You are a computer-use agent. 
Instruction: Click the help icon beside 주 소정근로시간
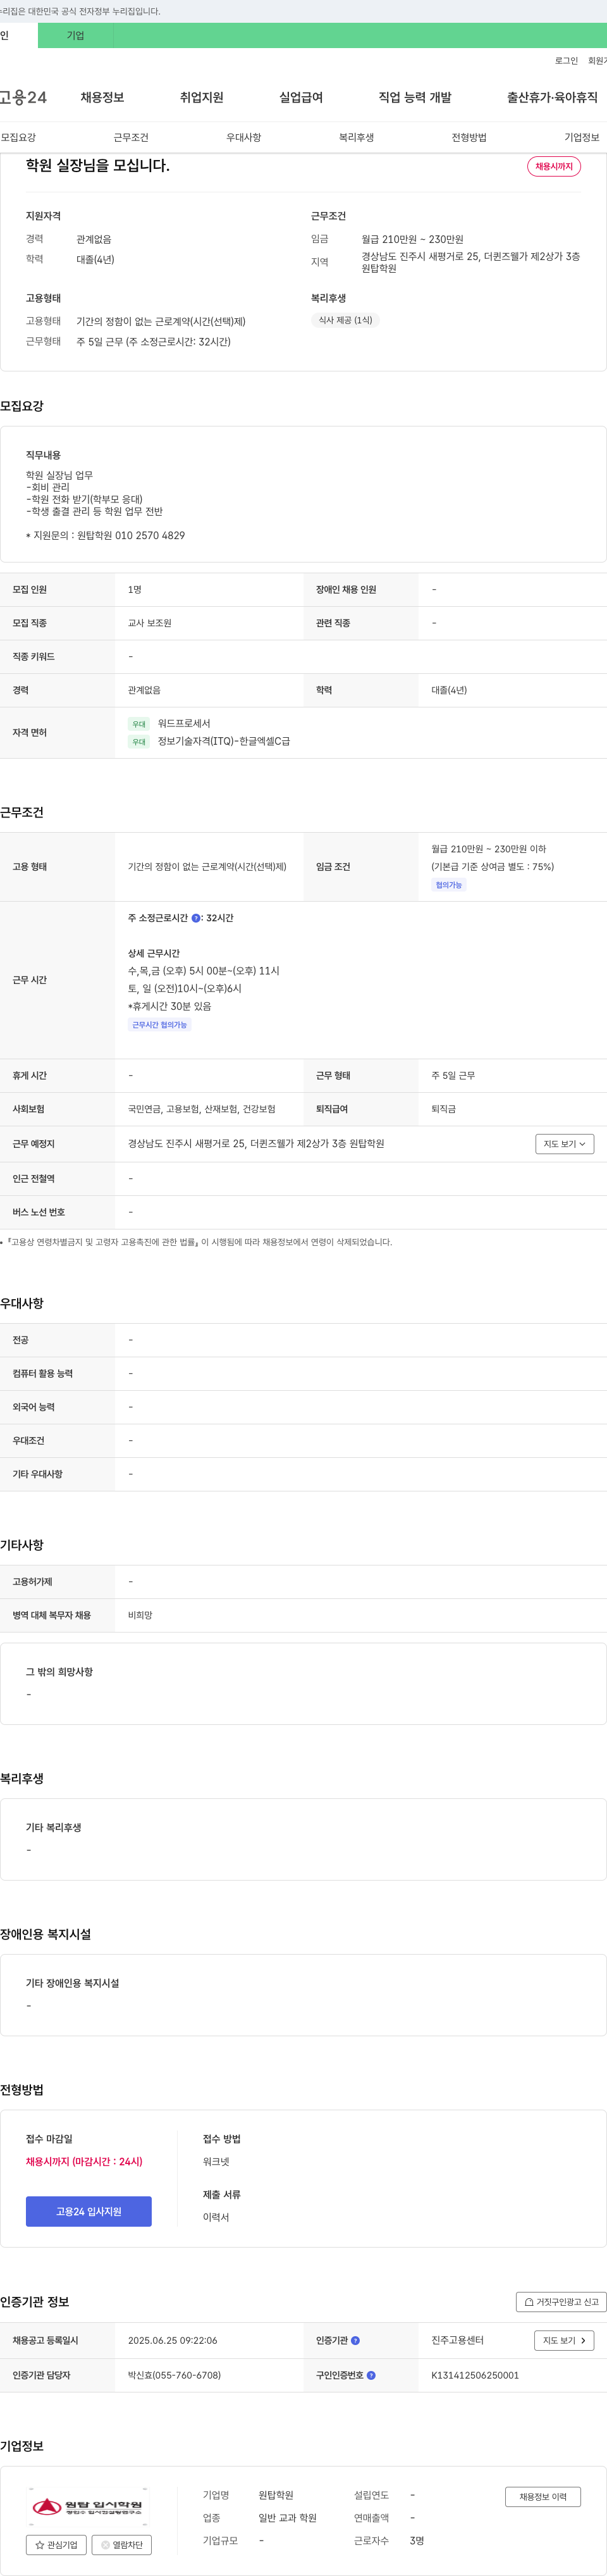(196, 917)
